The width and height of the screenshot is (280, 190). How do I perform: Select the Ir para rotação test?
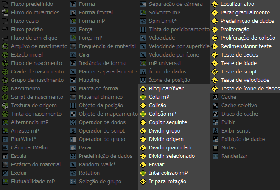pos(167,182)
